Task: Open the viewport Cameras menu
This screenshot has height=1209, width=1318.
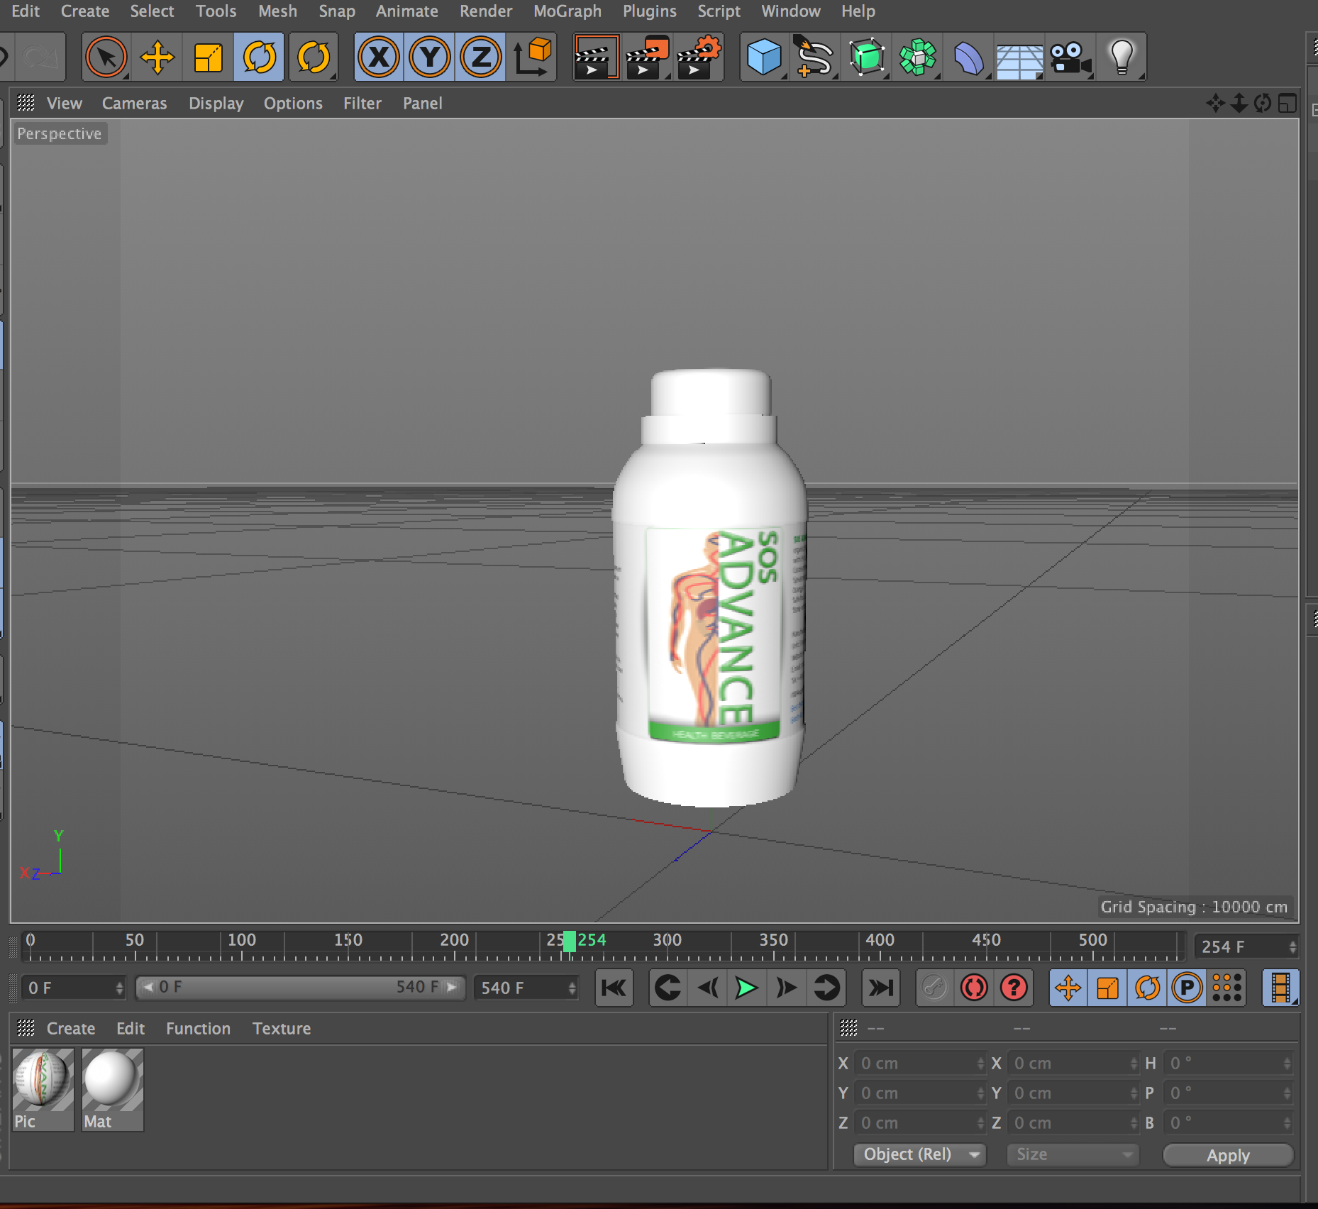Action: [x=134, y=104]
